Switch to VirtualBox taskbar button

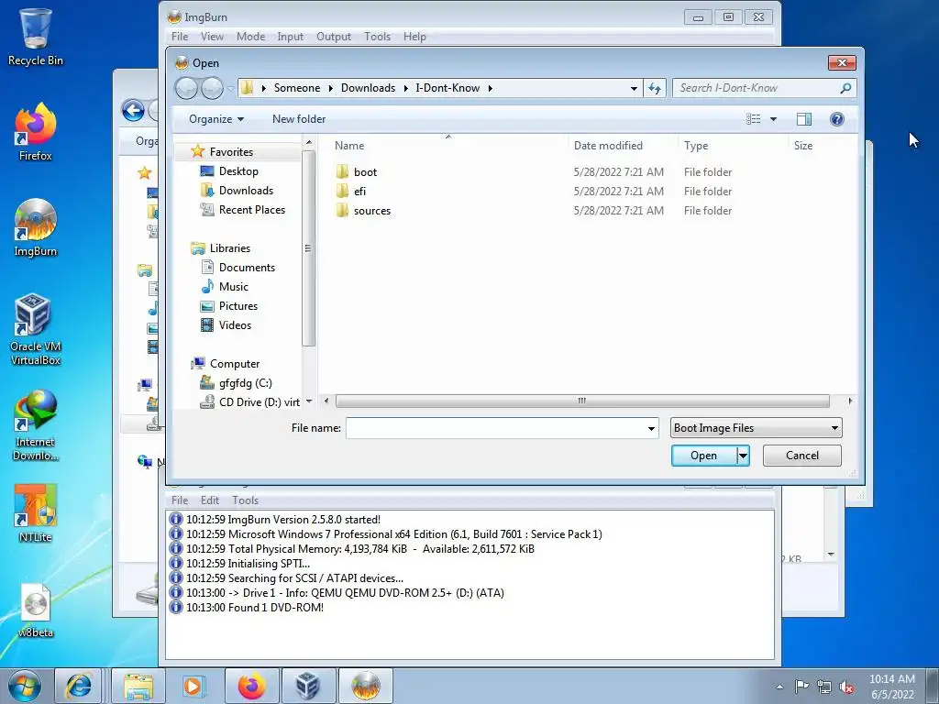[308, 686]
